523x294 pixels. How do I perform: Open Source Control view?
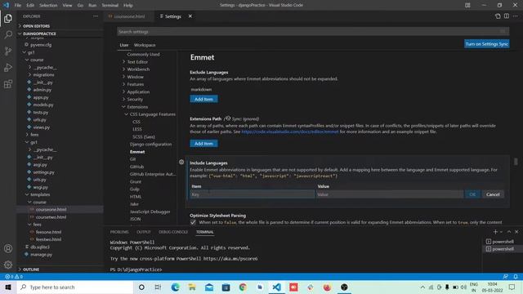point(8,51)
